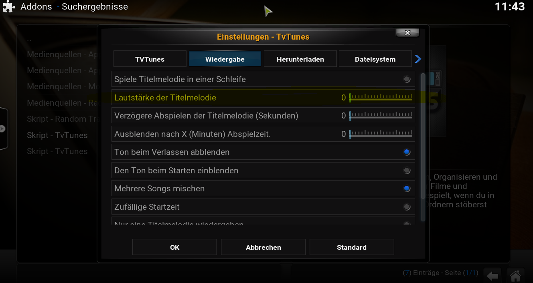Open the Herunterladen tab
Viewport: 533px width, 283px height.
pos(300,59)
